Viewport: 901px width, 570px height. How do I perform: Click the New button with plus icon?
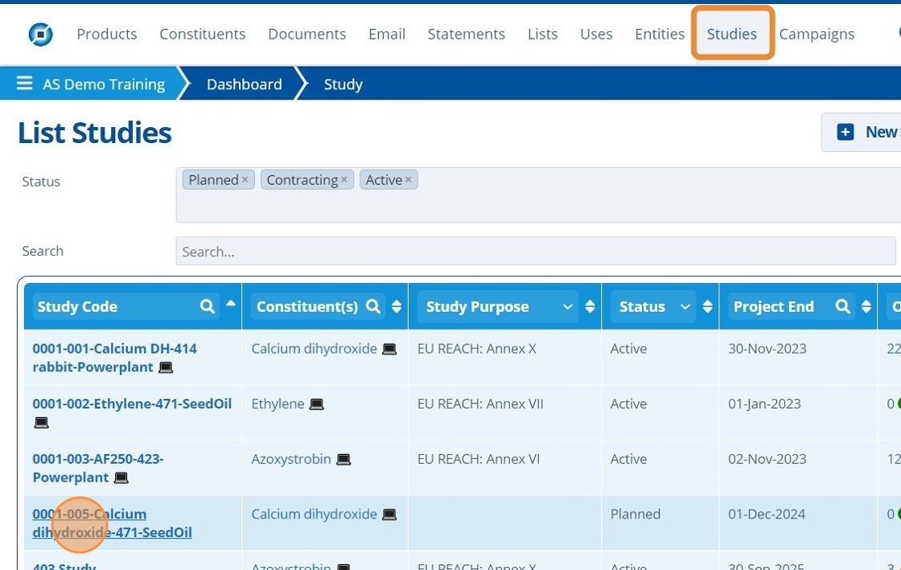click(x=863, y=132)
